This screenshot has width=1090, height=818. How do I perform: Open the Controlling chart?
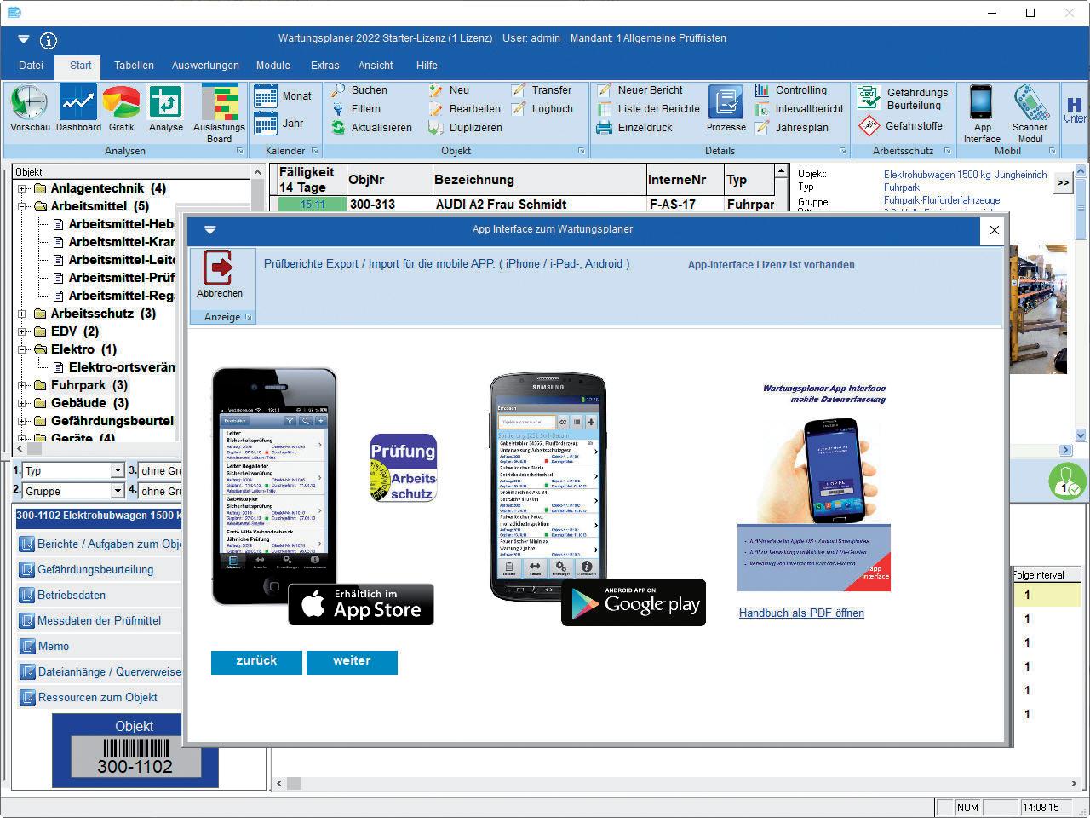790,90
